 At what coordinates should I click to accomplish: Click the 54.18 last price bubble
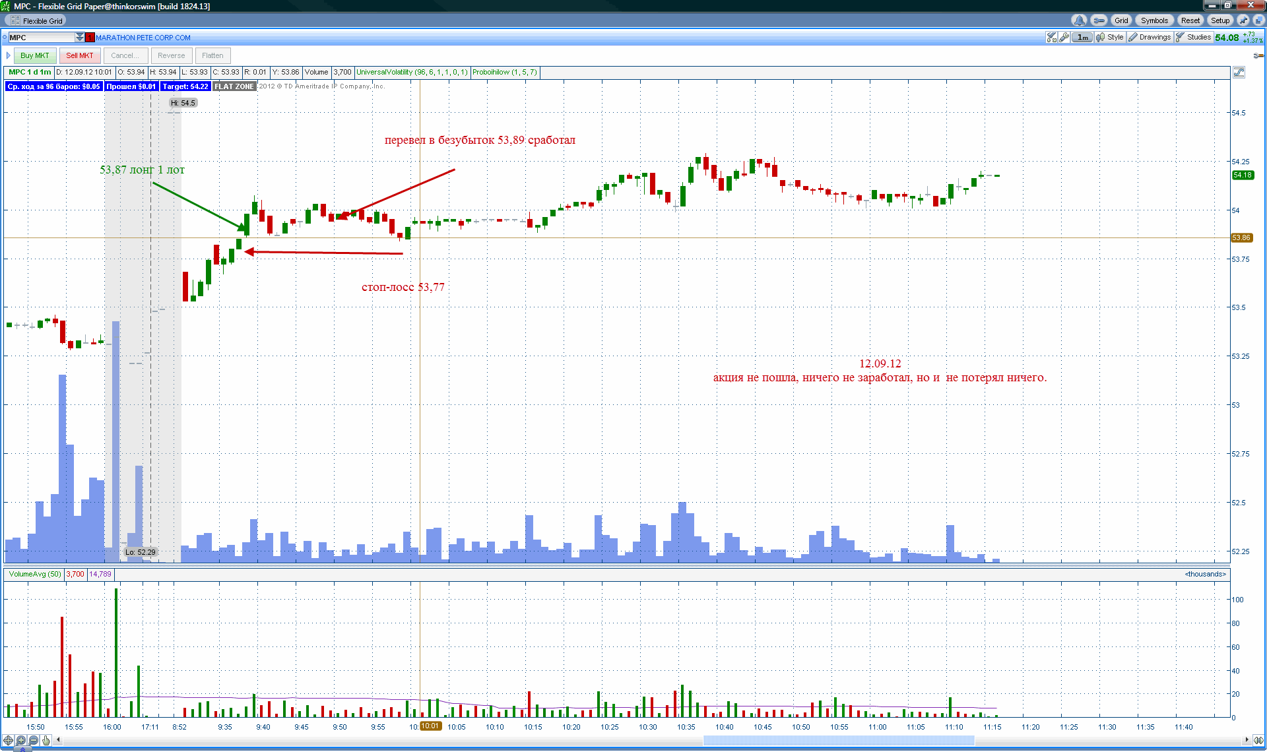(x=1243, y=175)
